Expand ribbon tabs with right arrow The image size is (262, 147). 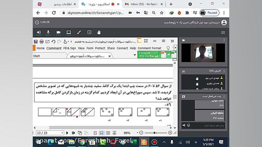(x=175, y=48)
